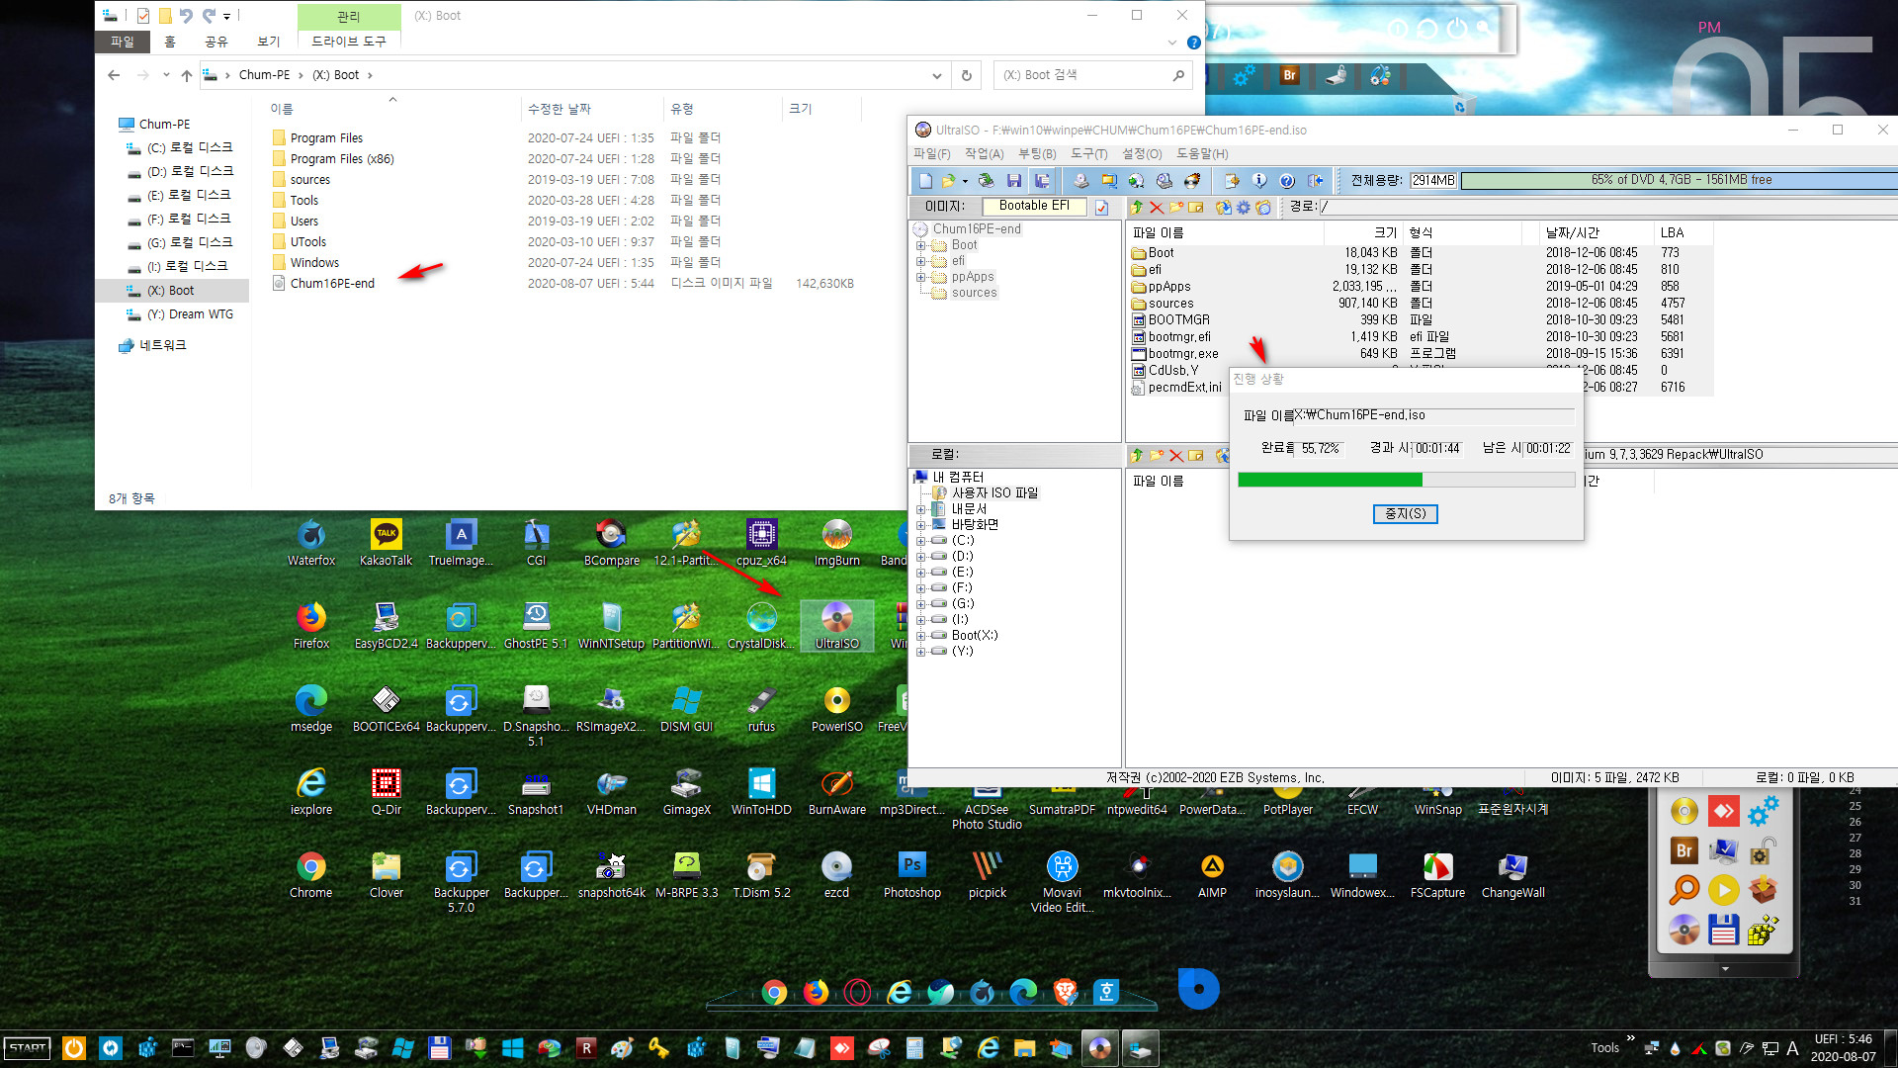1898x1068 pixels.
Task: Click the Chrome icon in the bottom dock
Action: (774, 992)
